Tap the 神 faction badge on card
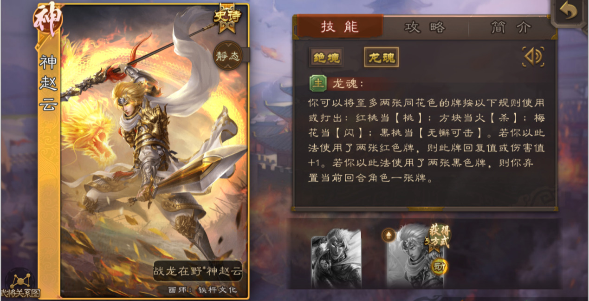The height and width of the screenshot is (301, 589). tap(48, 19)
